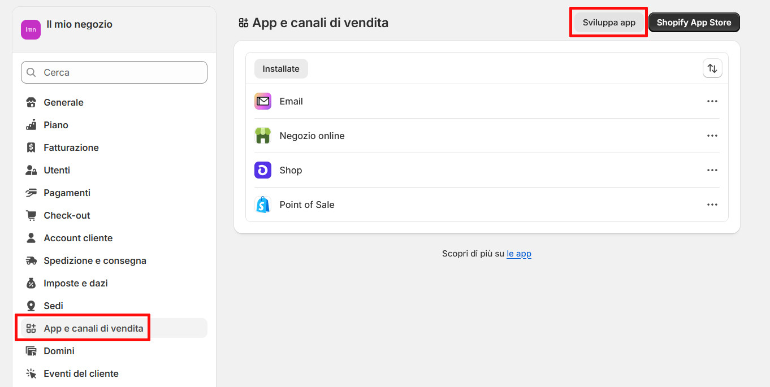Viewport: 770px width, 387px height.
Task: Click the Negozio online app name
Action: [312, 136]
